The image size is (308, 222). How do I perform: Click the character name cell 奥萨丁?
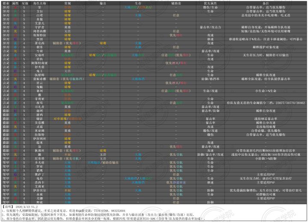pyautogui.click(x=39, y=175)
